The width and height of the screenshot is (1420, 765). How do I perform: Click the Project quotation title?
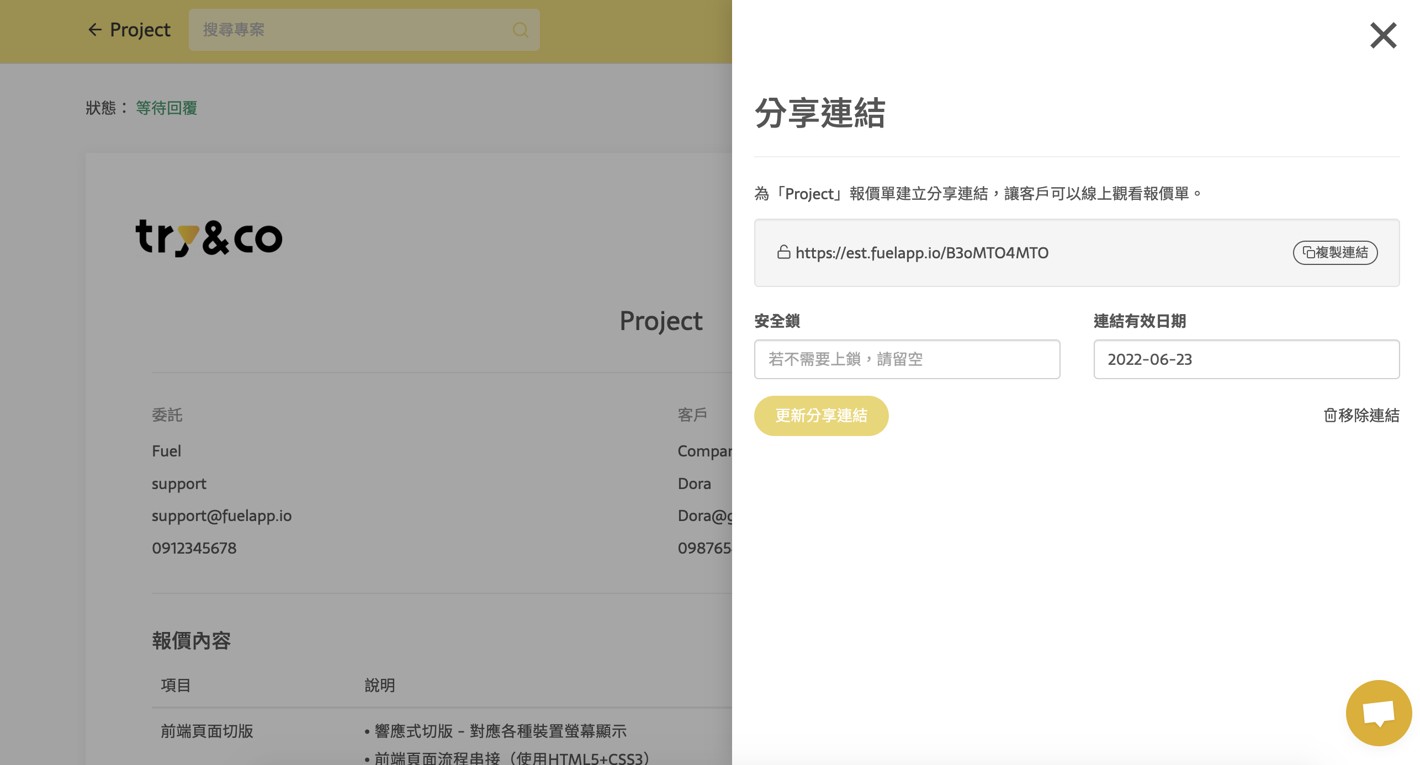point(661,321)
